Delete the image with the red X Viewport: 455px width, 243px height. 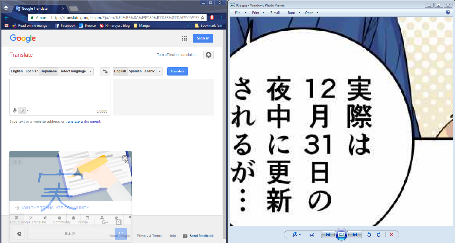[x=392, y=234]
